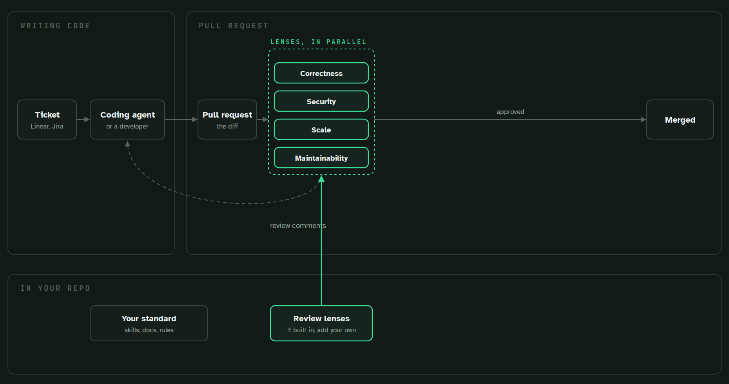Screen dimensions: 729x384
Task: Select the Maintainability lens box
Action: 321,158
